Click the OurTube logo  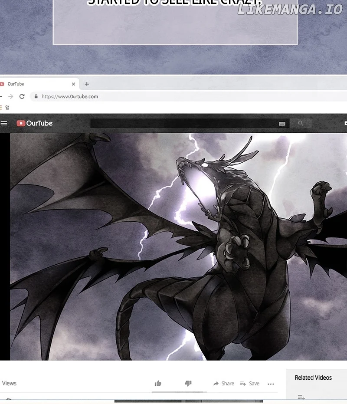(x=35, y=123)
